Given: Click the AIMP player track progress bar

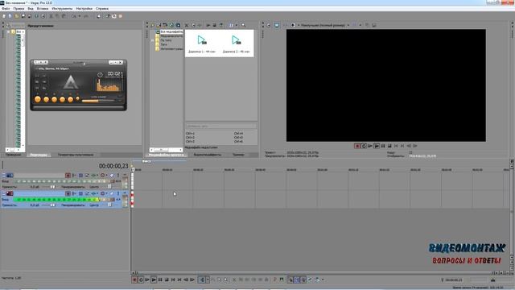Looking at the screenshot, I should click(78, 107).
